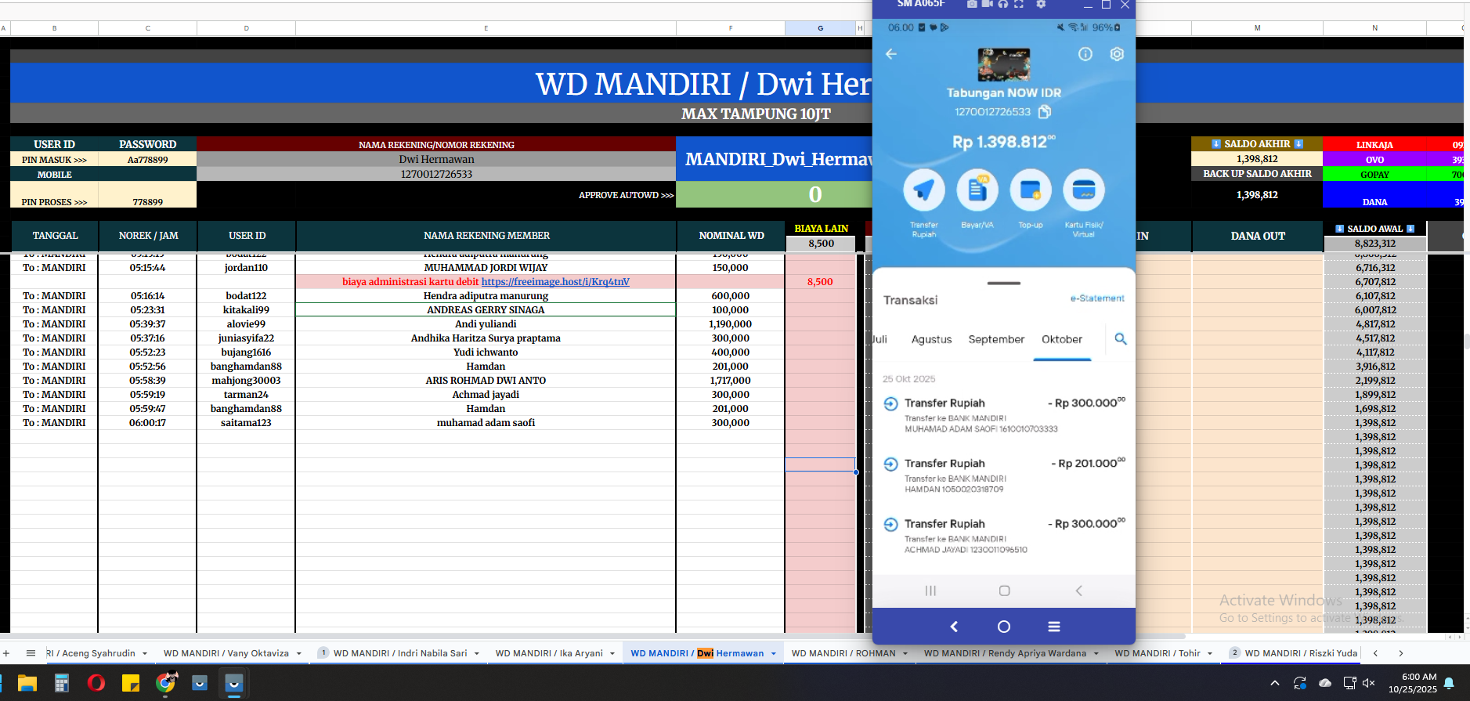Open the Aceng Syahrudin sheet tab dropdown
Viewport: 1470px width, 701px height.
point(145,653)
